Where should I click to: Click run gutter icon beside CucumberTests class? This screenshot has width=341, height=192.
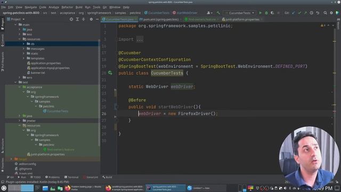[110, 73]
